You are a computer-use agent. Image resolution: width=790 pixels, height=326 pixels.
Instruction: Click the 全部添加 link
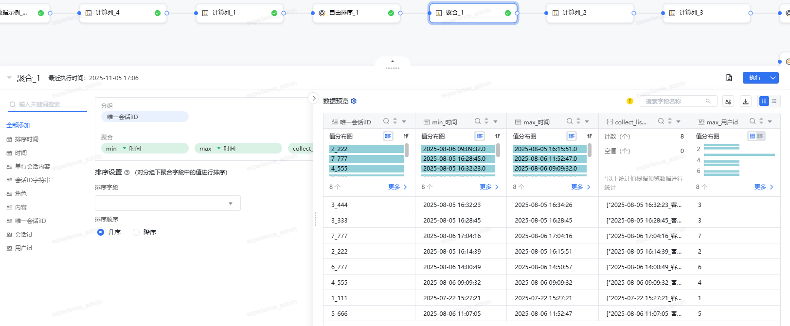(18, 125)
